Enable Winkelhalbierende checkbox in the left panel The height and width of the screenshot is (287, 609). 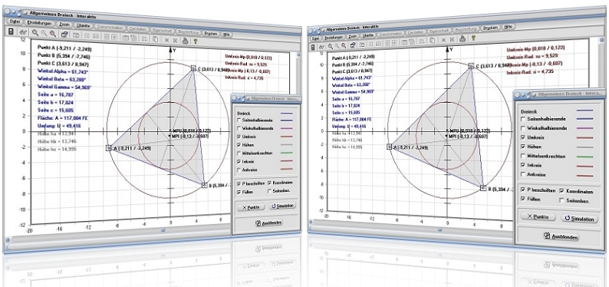[239, 128]
